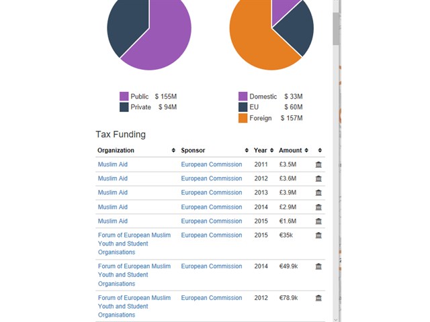The height and width of the screenshot is (322, 430).
Task: Click institution icon in Muslim Aid 2013 row
Action: [x=318, y=193]
